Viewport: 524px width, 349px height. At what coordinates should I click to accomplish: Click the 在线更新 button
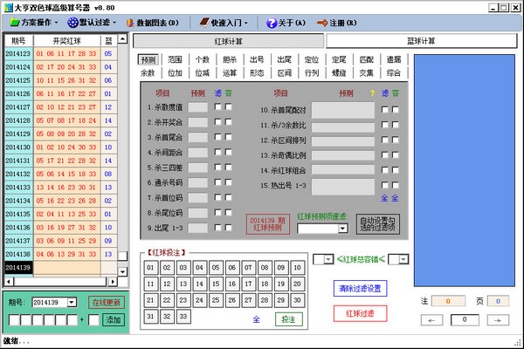pos(107,302)
